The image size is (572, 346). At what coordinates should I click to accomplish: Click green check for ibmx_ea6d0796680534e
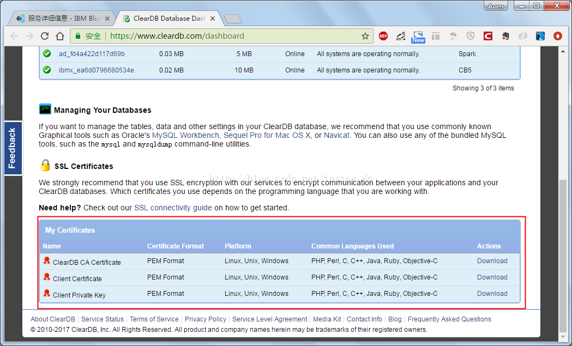coord(47,70)
